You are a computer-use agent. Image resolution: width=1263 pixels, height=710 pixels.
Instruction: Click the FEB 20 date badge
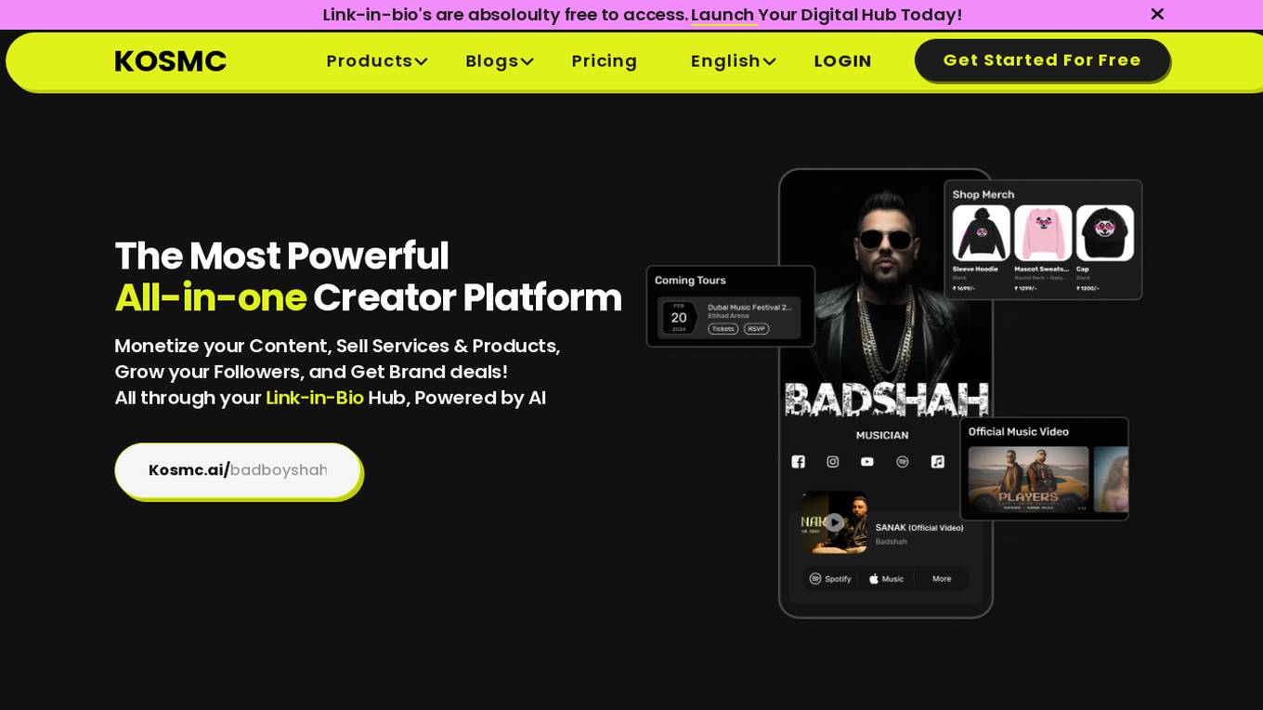679,318
